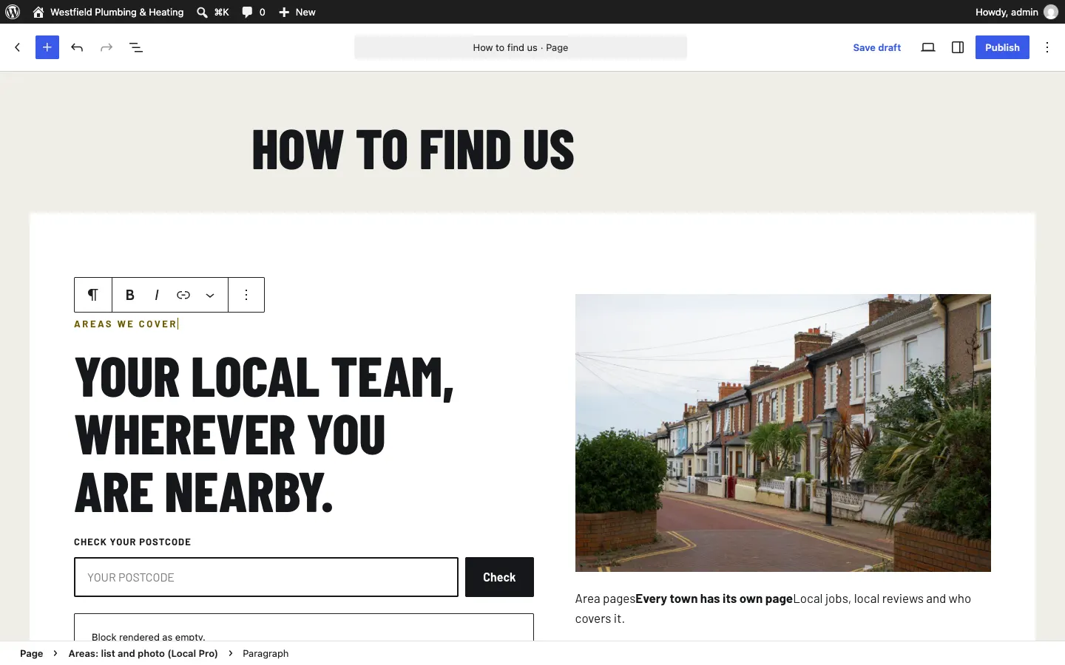Screen dimensions: 1065x665
Task: Open the Document Overview list view
Action: tap(136, 47)
